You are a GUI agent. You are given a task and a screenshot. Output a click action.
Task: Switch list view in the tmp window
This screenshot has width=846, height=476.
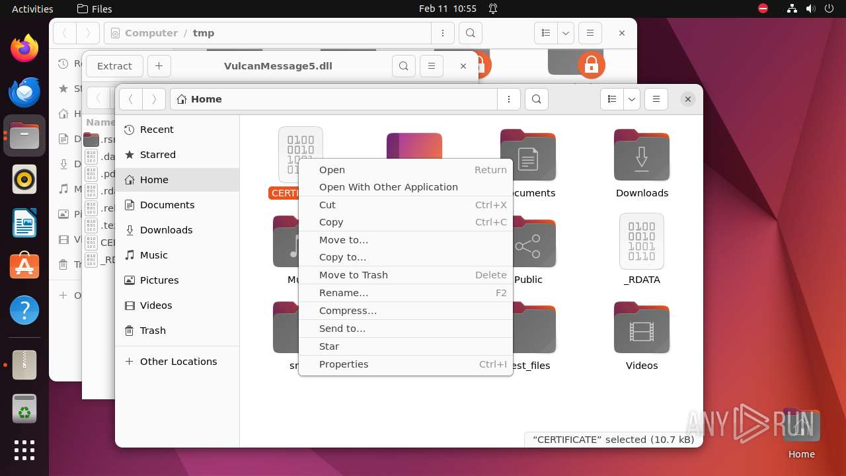click(x=546, y=33)
